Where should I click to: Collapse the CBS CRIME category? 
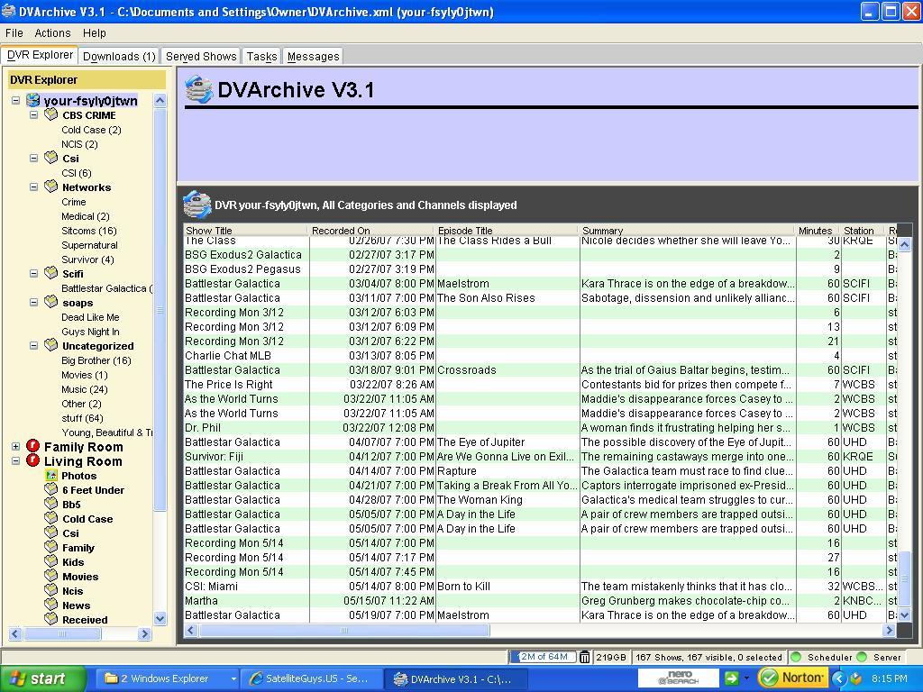[33, 114]
